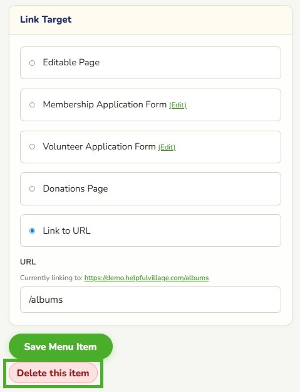
Task: Click the "Volunteer Application Form" label text
Action: (x=99, y=146)
